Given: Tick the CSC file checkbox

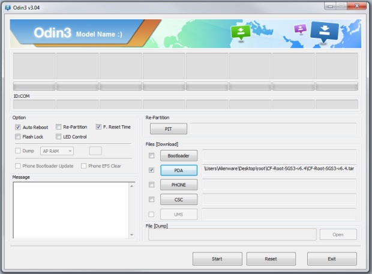Looking at the screenshot, I should tap(151, 200).
